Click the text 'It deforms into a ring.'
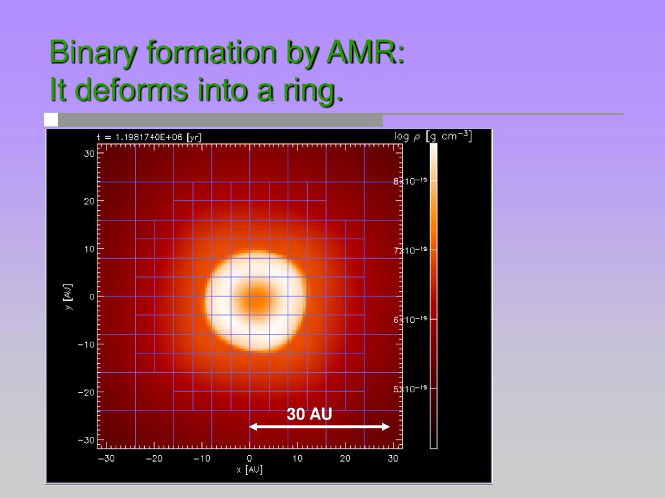 click(196, 89)
